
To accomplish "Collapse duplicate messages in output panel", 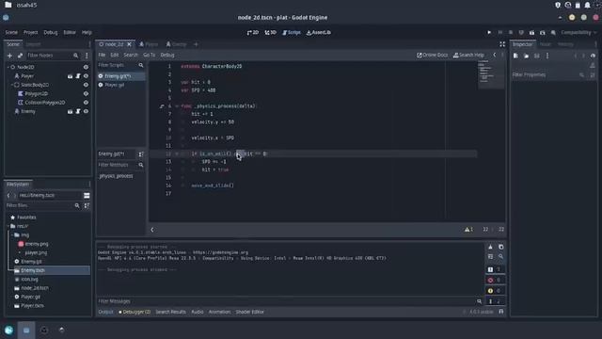I will (x=490, y=256).
